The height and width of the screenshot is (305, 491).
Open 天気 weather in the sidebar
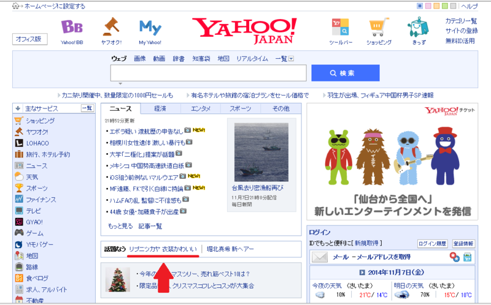[32, 177]
